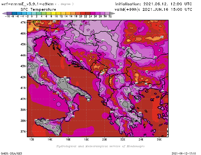The image size is (201, 155).
Task: Select the 26E longitude label
Action: coord(159,139)
